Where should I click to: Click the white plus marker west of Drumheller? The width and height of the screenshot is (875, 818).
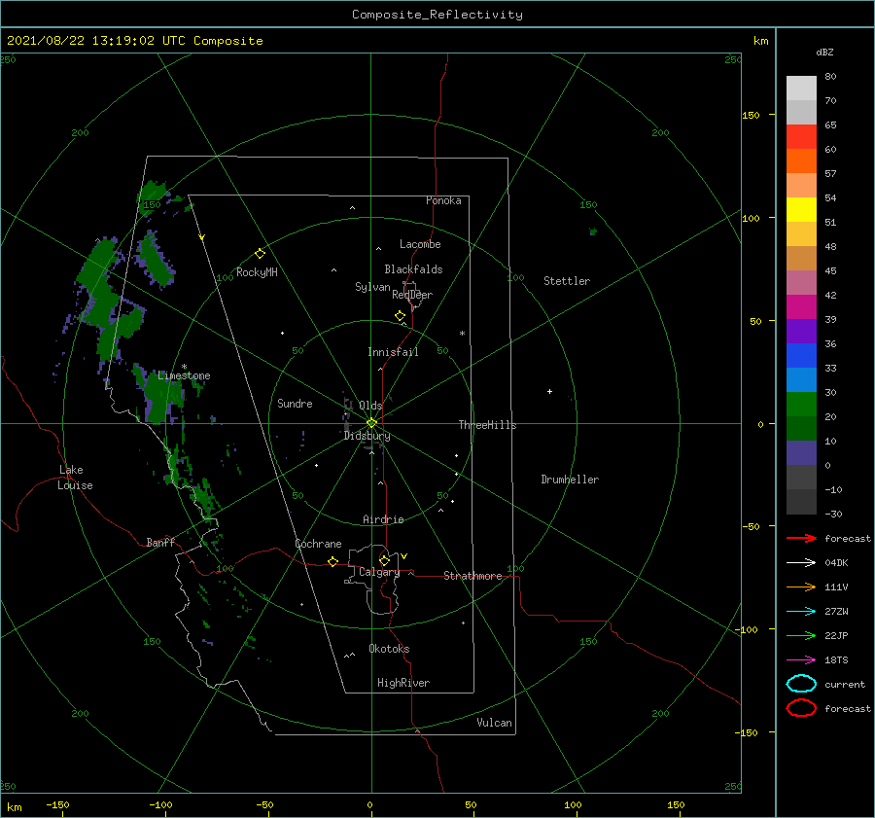(549, 391)
